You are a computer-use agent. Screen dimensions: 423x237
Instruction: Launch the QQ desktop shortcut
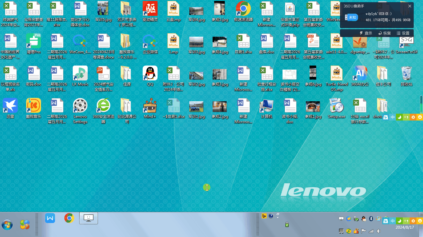(150, 76)
